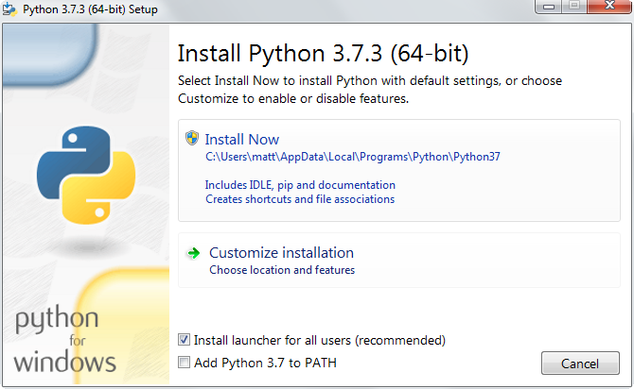634x389 pixels.
Task: Minimize the Python Setup window
Action: pyautogui.click(x=548, y=8)
